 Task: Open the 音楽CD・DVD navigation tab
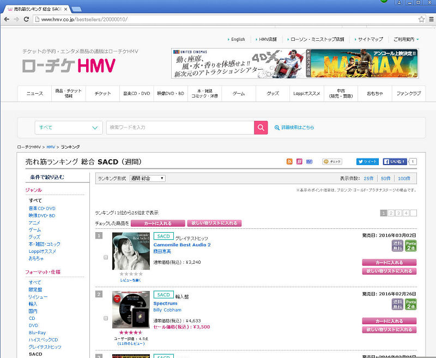pos(137,93)
